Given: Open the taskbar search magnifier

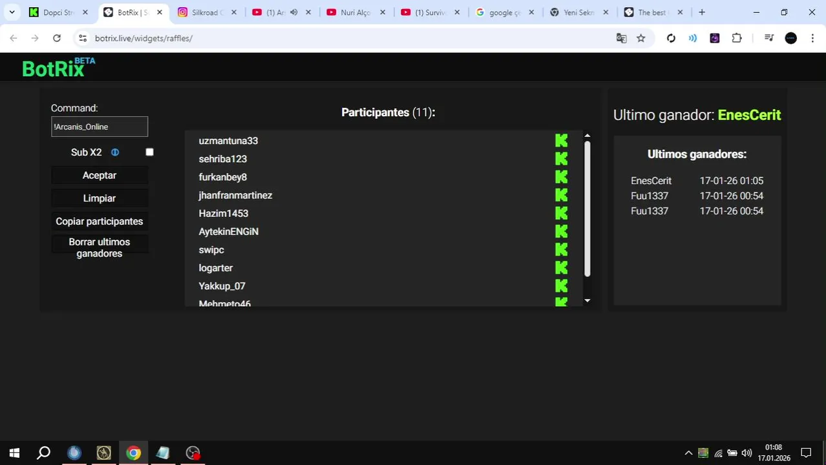Looking at the screenshot, I should pyautogui.click(x=44, y=453).
